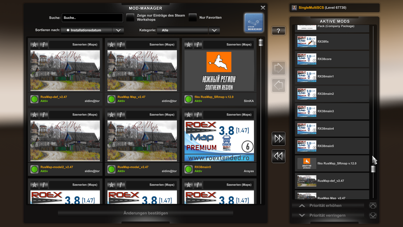
Task: Toggle active light of RusMap-model2_v2.47
Action: tap(34, 169)
